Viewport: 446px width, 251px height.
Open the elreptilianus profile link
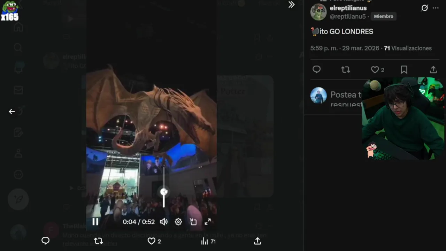point(348,8)
